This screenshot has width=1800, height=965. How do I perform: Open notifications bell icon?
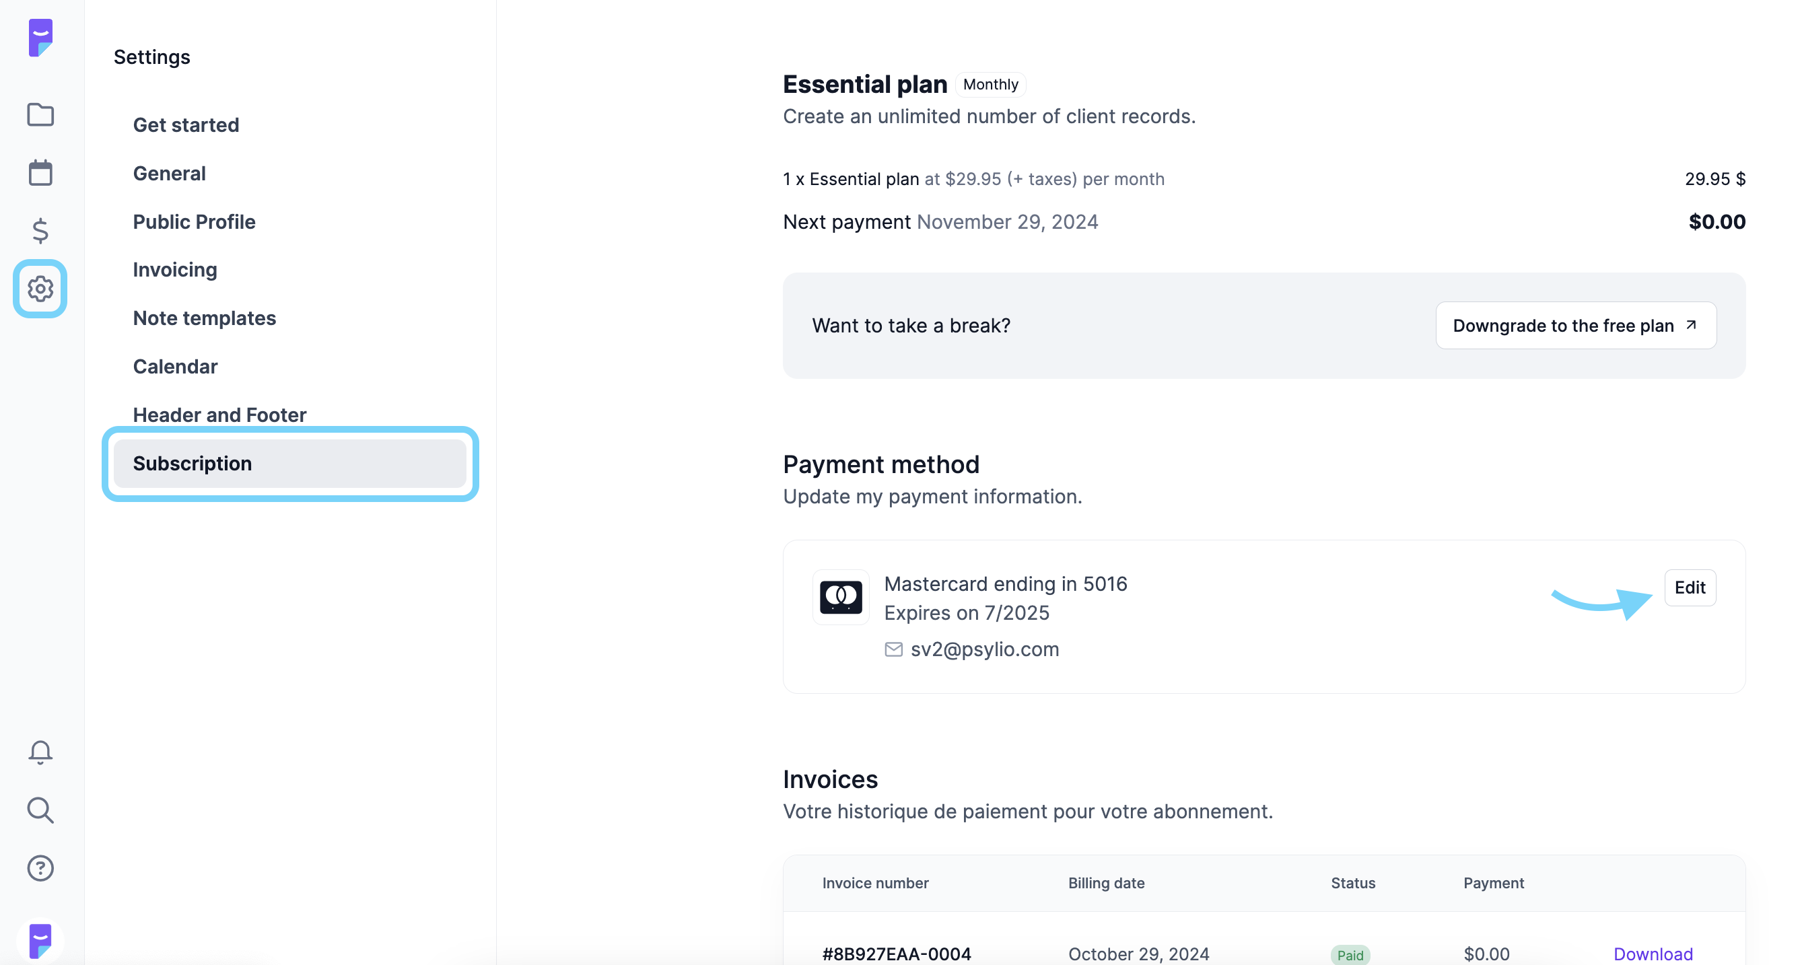[40, 752]
